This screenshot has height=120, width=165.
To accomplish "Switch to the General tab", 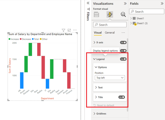I will click(x=110, y=33).
